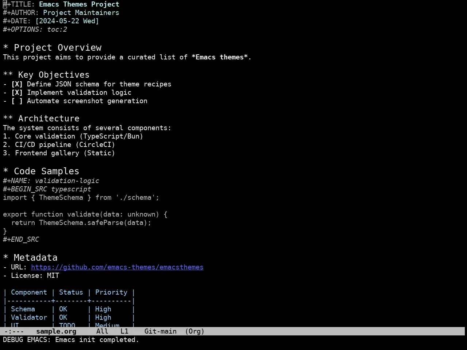Viewport: 467px width, 350px height.
Task: Click 'sample.org' buffer name in mode line
Action: coord(56,331)
